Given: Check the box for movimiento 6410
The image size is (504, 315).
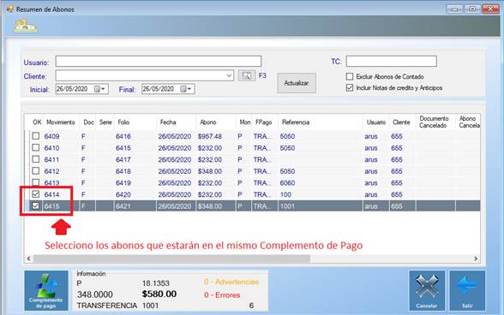Looking at the screenshot, I should 36,147.
